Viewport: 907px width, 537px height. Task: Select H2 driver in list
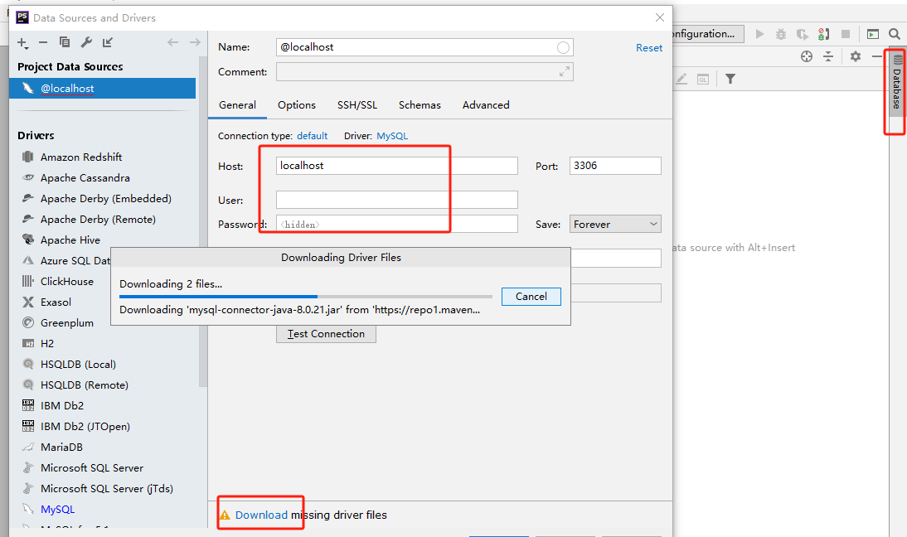point(47,344)
